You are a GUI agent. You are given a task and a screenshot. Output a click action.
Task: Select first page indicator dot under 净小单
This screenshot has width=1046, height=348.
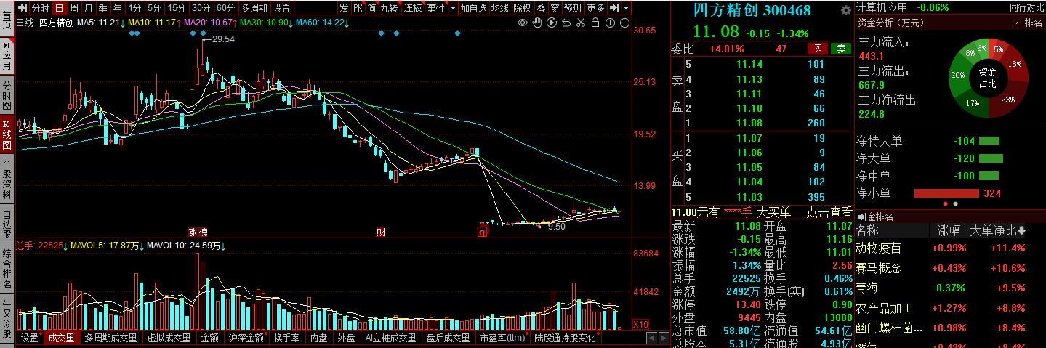[945, 204]
